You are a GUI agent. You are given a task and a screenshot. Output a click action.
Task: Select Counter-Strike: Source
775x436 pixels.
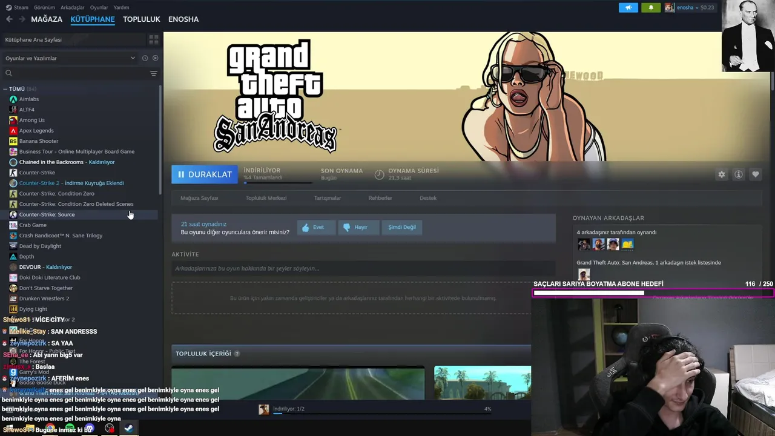pos(47,214)
